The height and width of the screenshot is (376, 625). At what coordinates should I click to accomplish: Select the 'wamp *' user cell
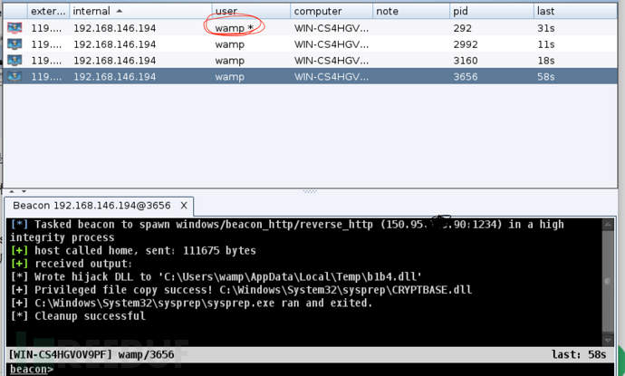pos(235,28)
